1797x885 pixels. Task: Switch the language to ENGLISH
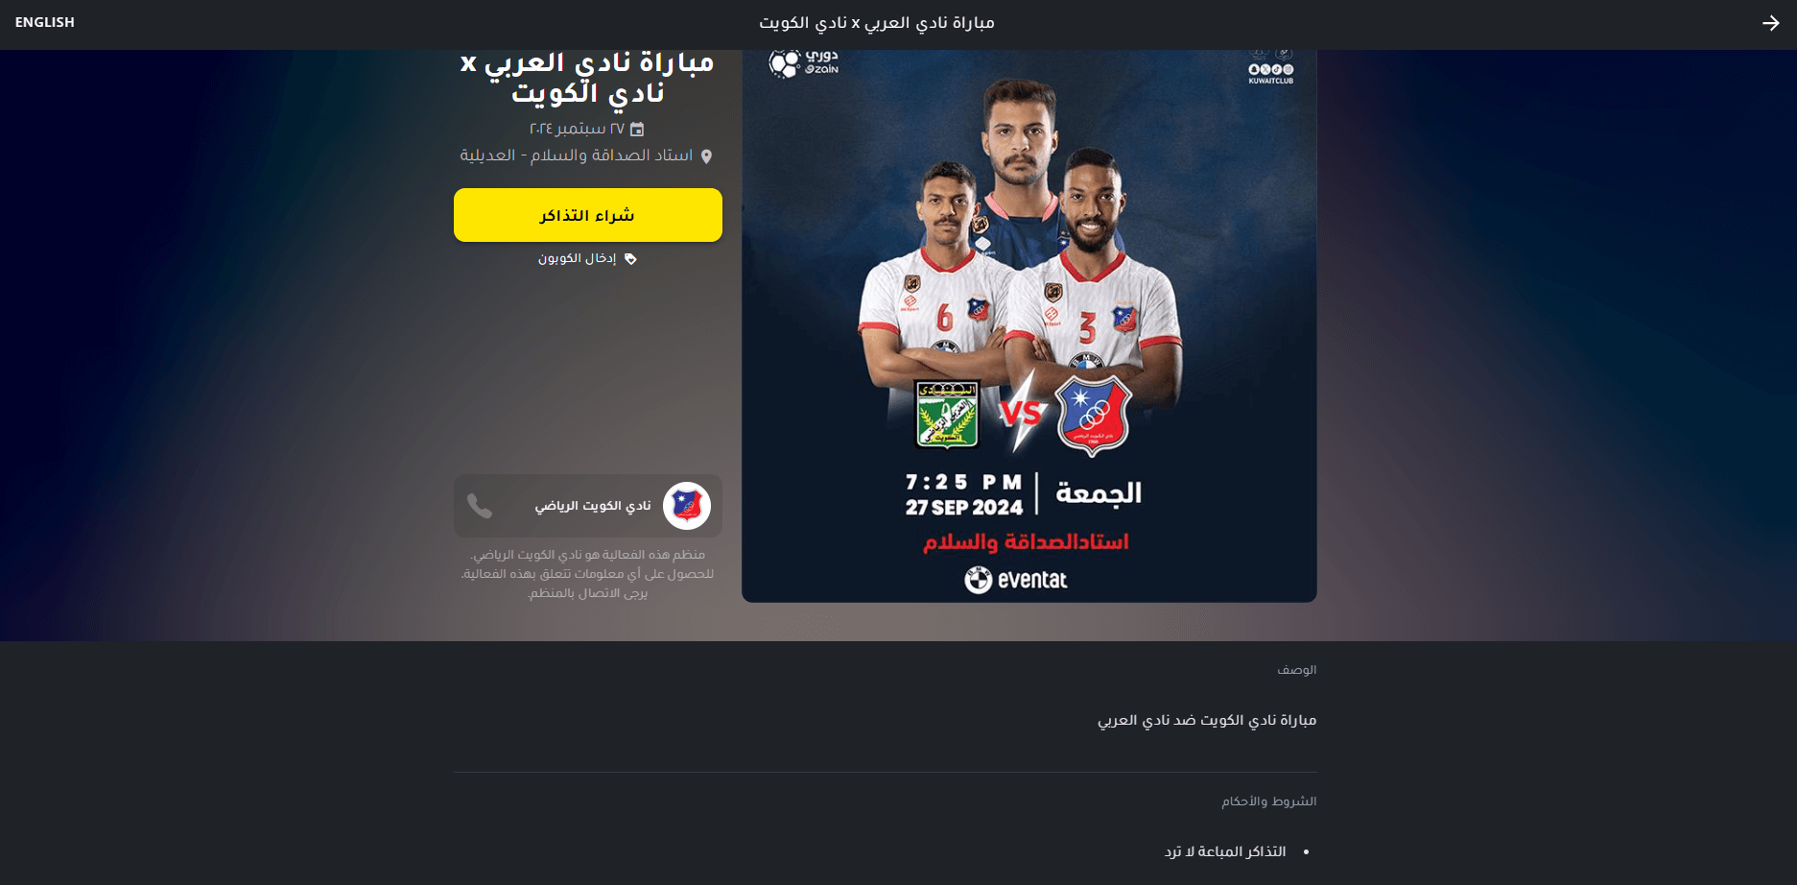[x=45, y=22]
